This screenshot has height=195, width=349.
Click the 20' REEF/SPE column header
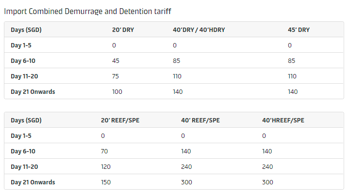[x=120, y=120]
